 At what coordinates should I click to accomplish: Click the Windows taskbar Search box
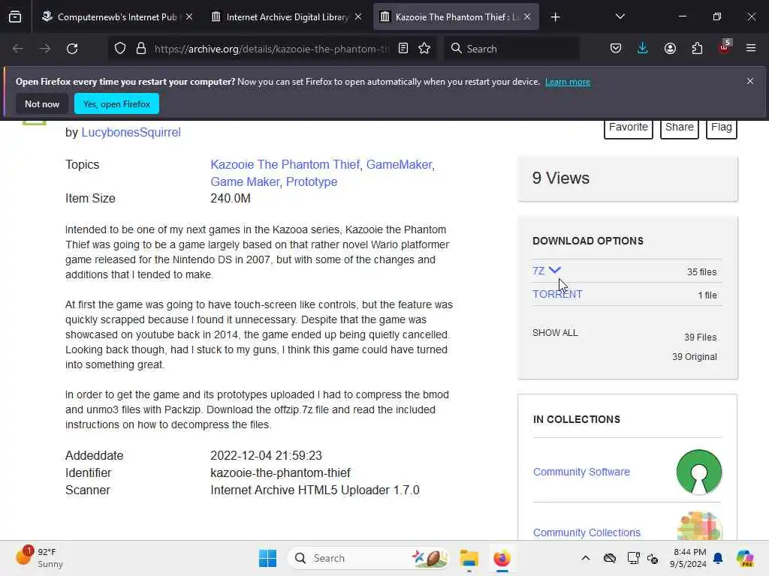coord(369,558)
